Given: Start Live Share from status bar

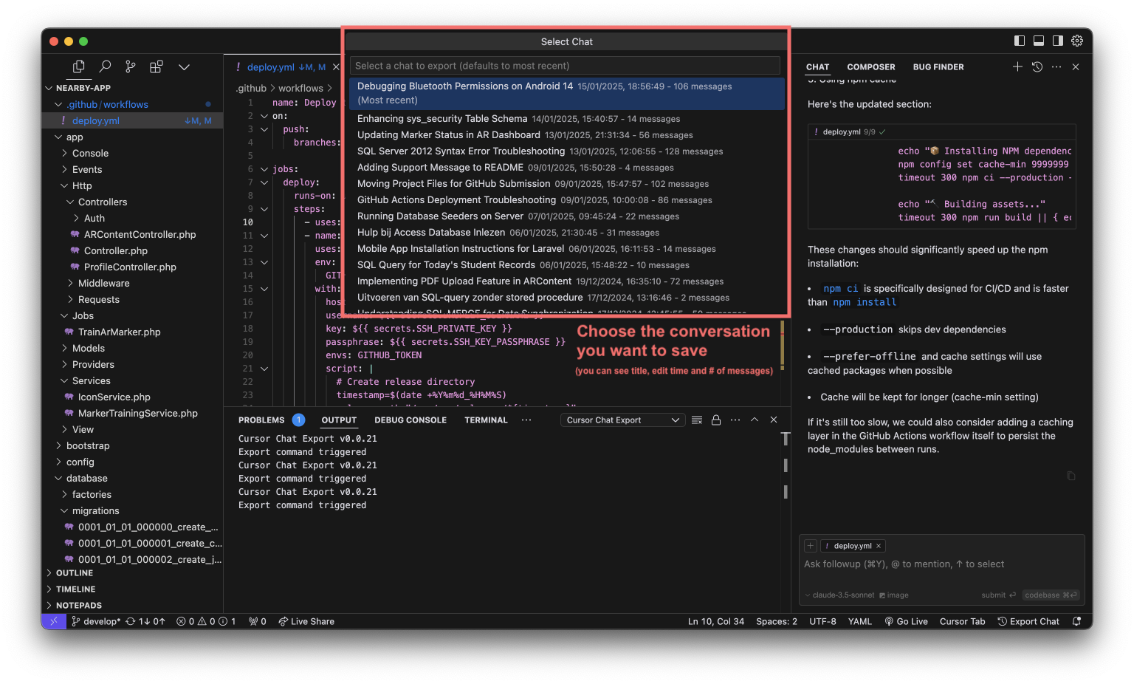Looking at the screenshot, I should click(x=306, y=621).
